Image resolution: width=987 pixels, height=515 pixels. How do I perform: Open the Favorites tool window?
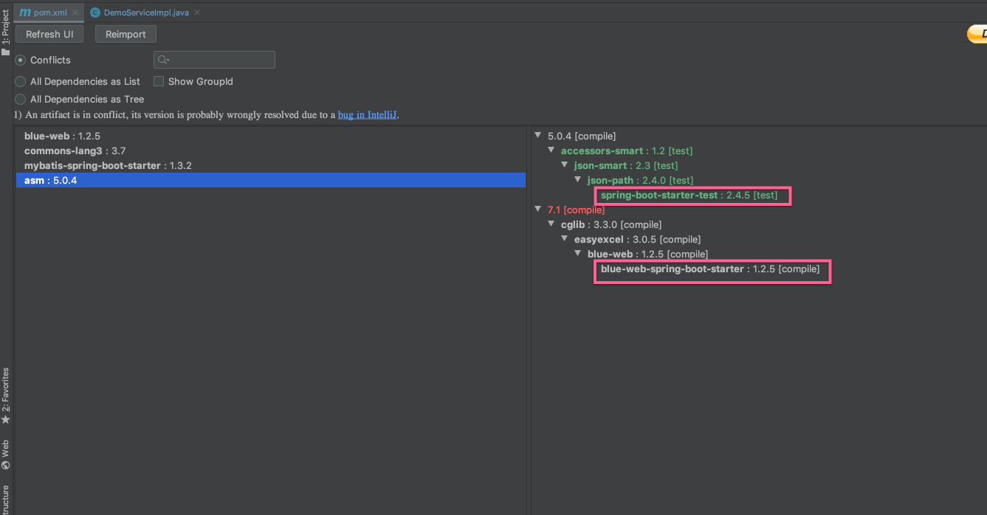(x=6, y=395)
